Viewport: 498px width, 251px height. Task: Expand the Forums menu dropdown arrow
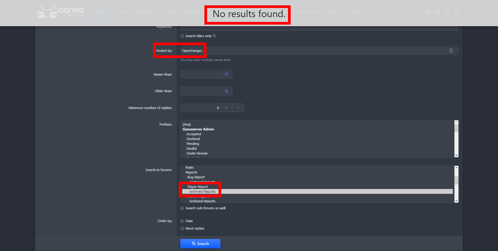pos(112,12)
